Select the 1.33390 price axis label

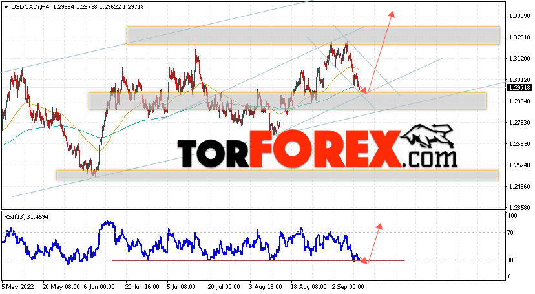pos(519,16)
